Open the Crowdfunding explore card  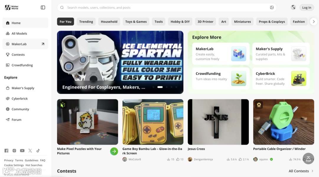221,78
